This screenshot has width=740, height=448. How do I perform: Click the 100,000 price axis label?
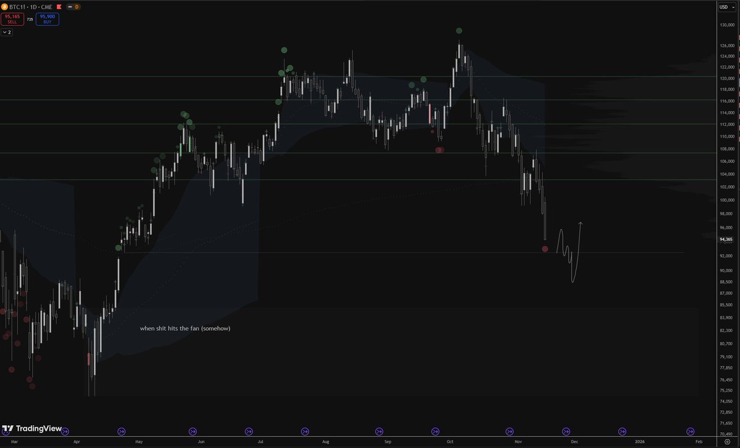(727, 200)
